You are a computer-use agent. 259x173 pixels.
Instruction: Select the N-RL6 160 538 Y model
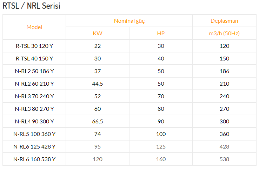point(34,159)
